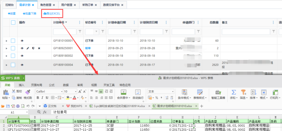The width and height of the screenshot is (282, 131).
Task: Check the row checkbox for GP1810100001
Action: (x=13, y=41)
